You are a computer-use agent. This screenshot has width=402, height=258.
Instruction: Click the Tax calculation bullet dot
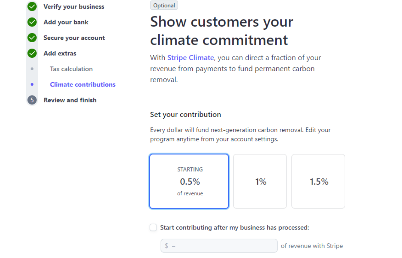(x=32, y=69)
